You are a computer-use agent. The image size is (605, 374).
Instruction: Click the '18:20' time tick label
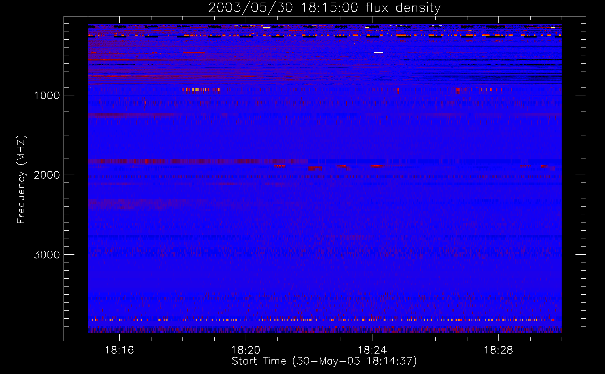(x=246, y=350)
